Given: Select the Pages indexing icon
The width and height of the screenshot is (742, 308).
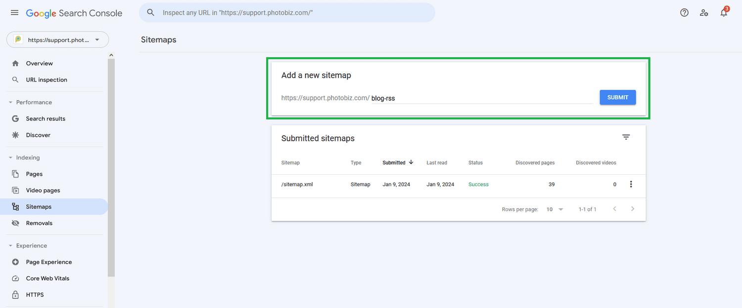Looking at the screenshot, I should point(16,174).
